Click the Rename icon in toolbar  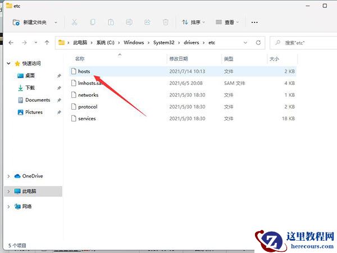pos(129,22)
